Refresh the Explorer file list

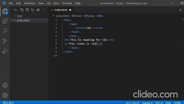(32, 10)
